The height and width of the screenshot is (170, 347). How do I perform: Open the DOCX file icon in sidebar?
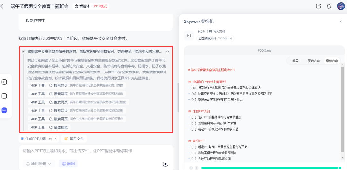point(4,110)
